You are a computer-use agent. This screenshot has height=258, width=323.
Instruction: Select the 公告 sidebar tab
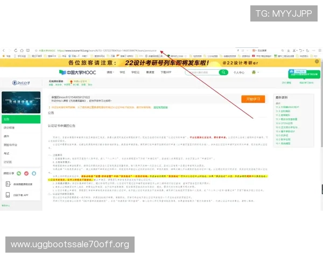(21, 119)
